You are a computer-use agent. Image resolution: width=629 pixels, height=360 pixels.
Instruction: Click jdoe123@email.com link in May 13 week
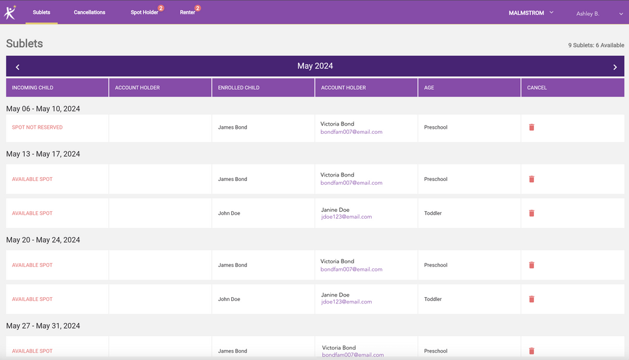(346, 217)
